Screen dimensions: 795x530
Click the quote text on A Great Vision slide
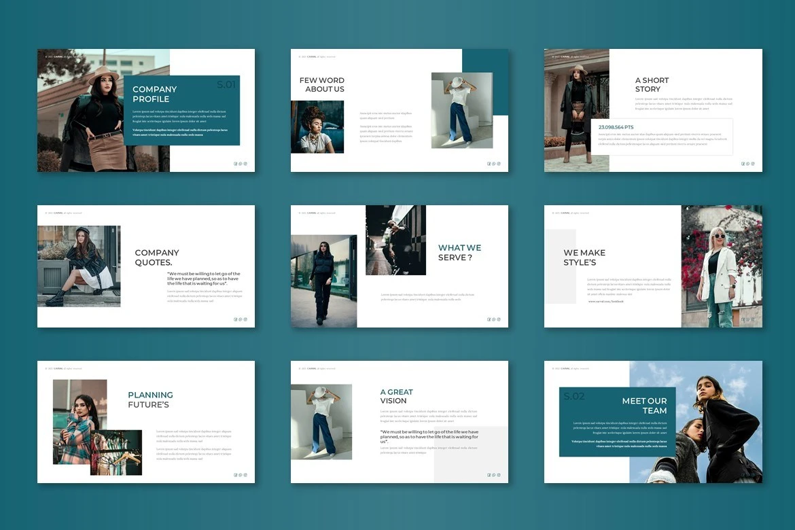(429, 436)
